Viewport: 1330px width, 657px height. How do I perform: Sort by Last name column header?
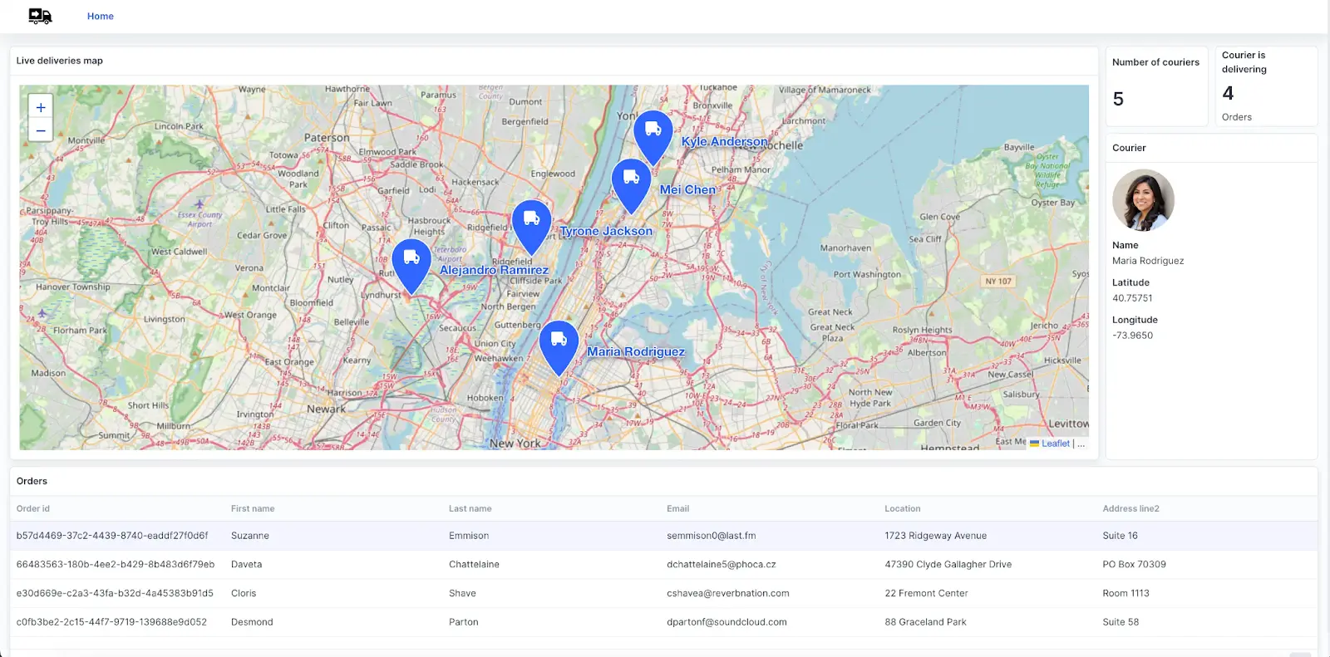(470, 508)
